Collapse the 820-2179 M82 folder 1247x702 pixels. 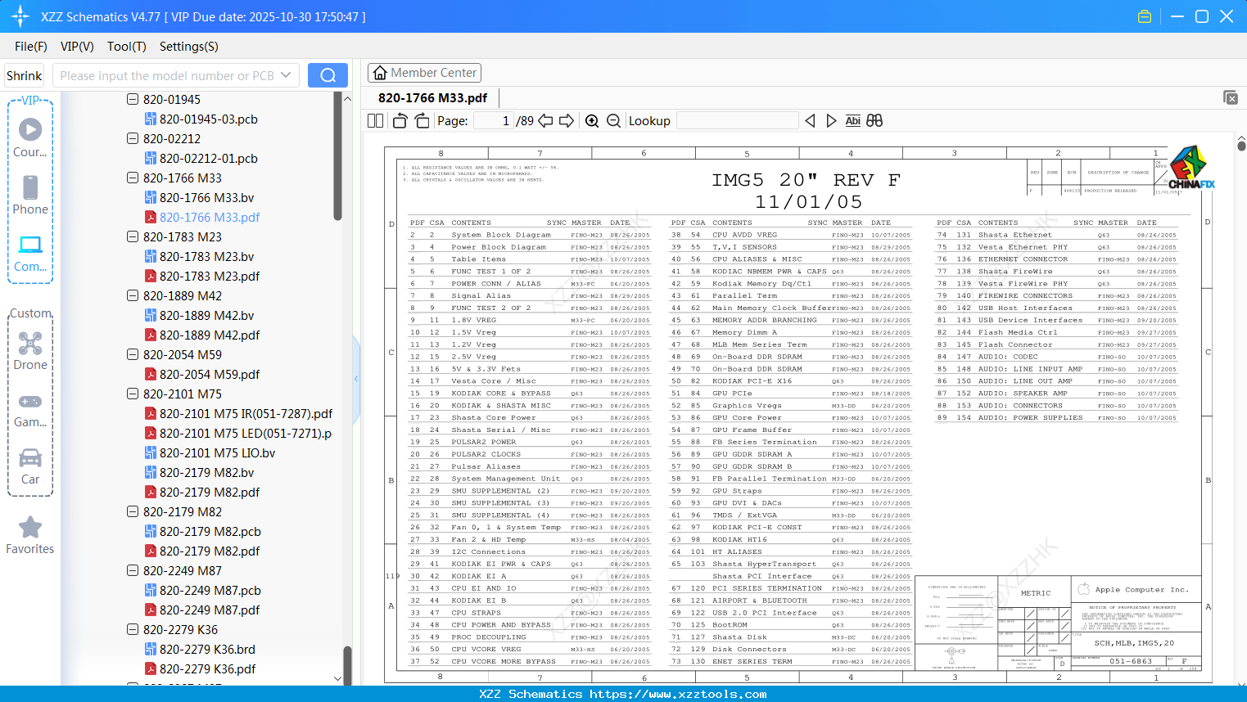[x=133, y=511]
